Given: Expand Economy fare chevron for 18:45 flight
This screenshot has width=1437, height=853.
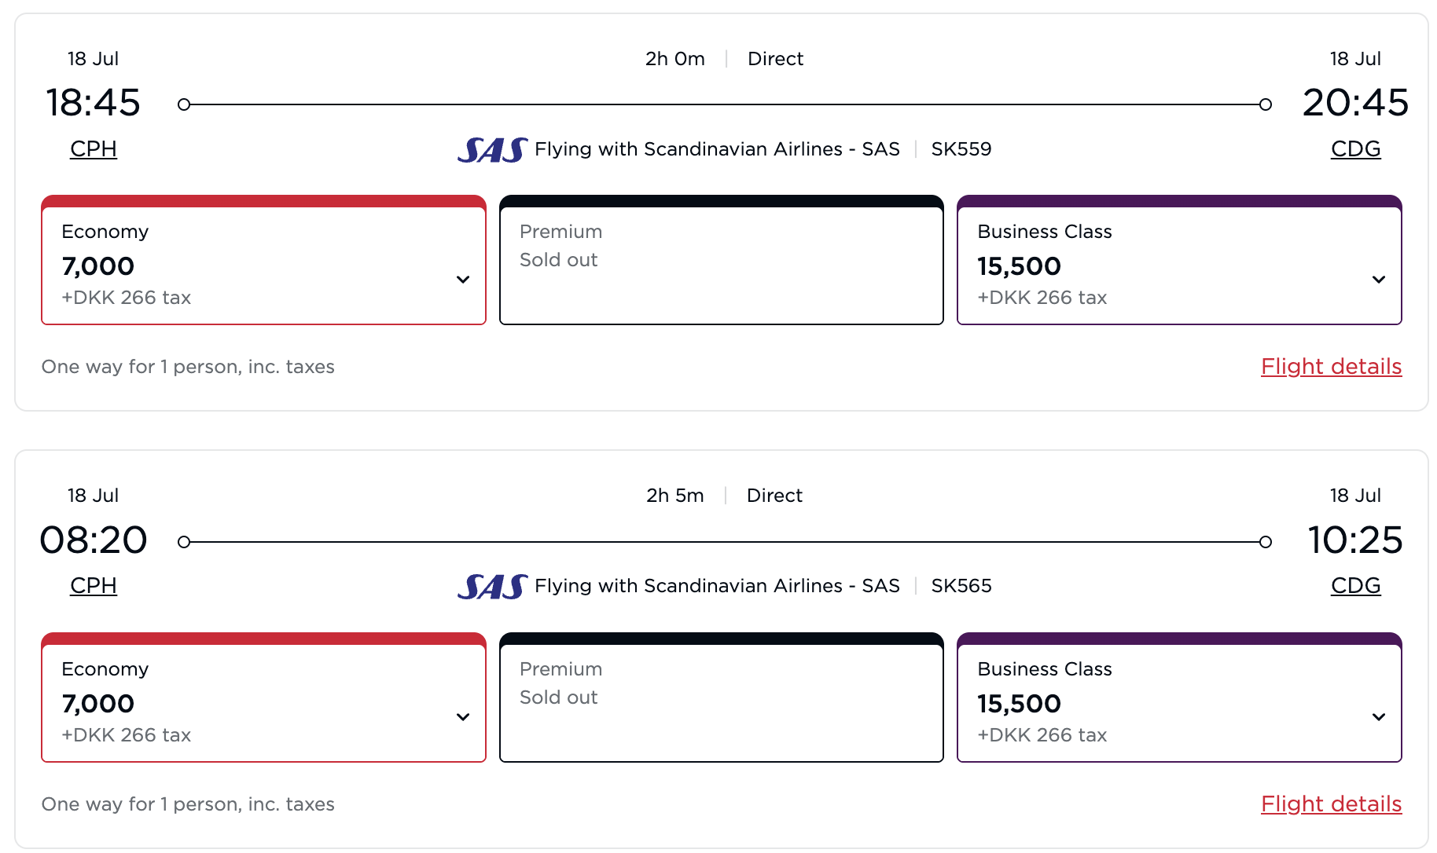Looking at the screenshot, I should point(463,280).
